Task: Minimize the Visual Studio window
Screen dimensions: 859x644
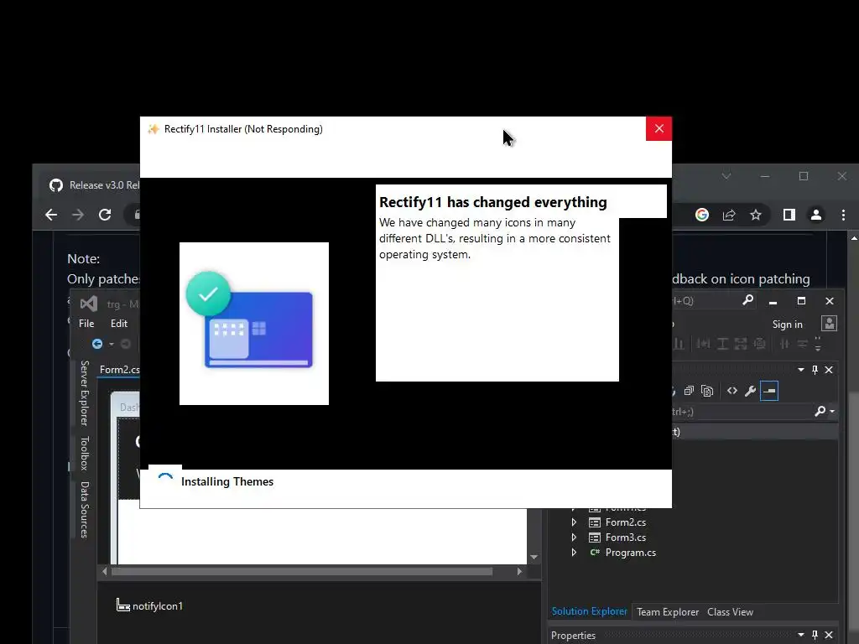Action: coord(773,301)
